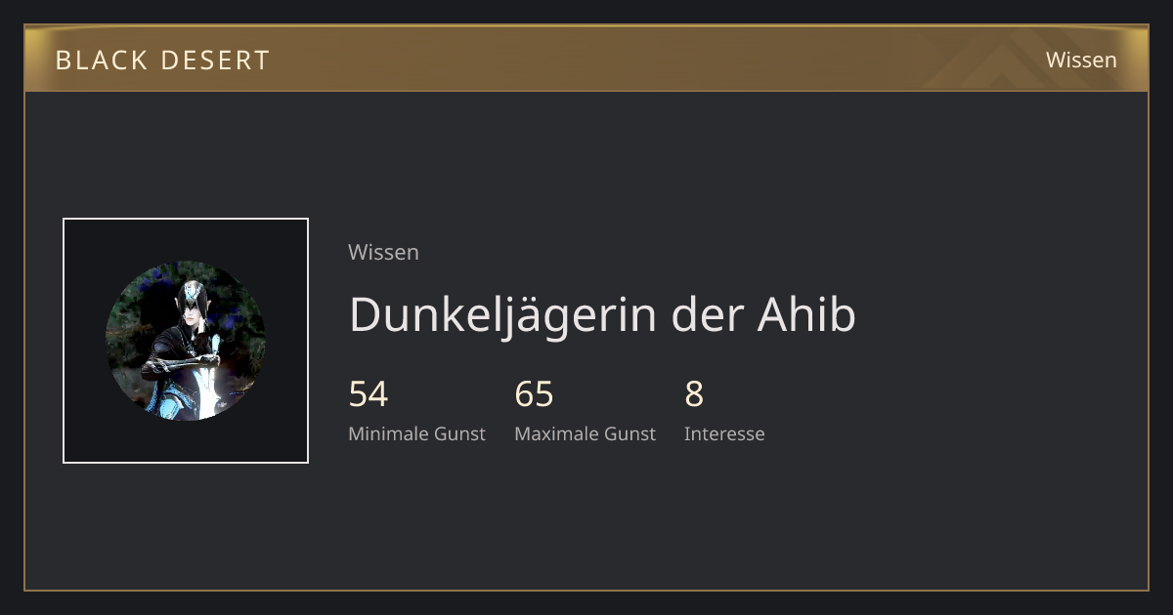This screenshot has width=1173, height=615.
Task: Select the Interesse value 8
Action: (694, 394)
